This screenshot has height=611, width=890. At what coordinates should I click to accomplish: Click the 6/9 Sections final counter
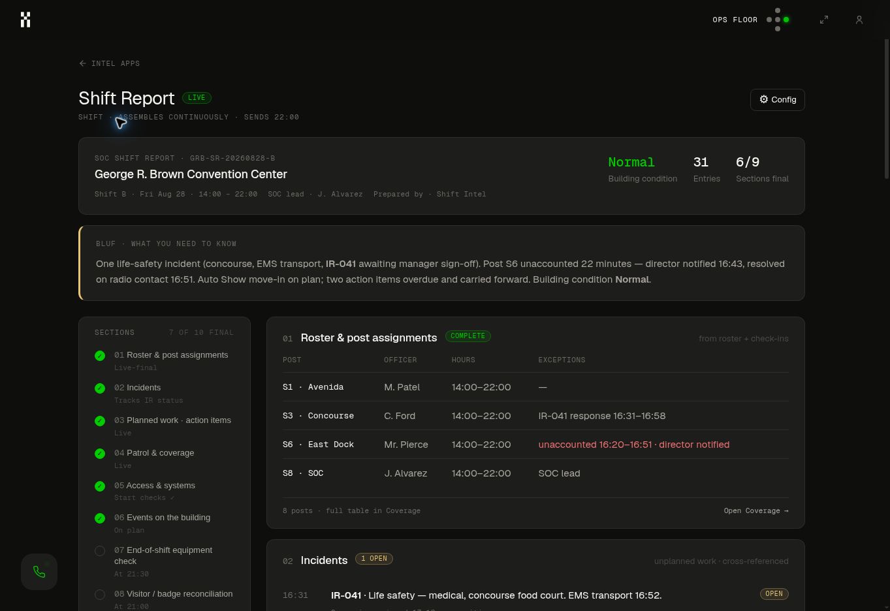(762, 169)
